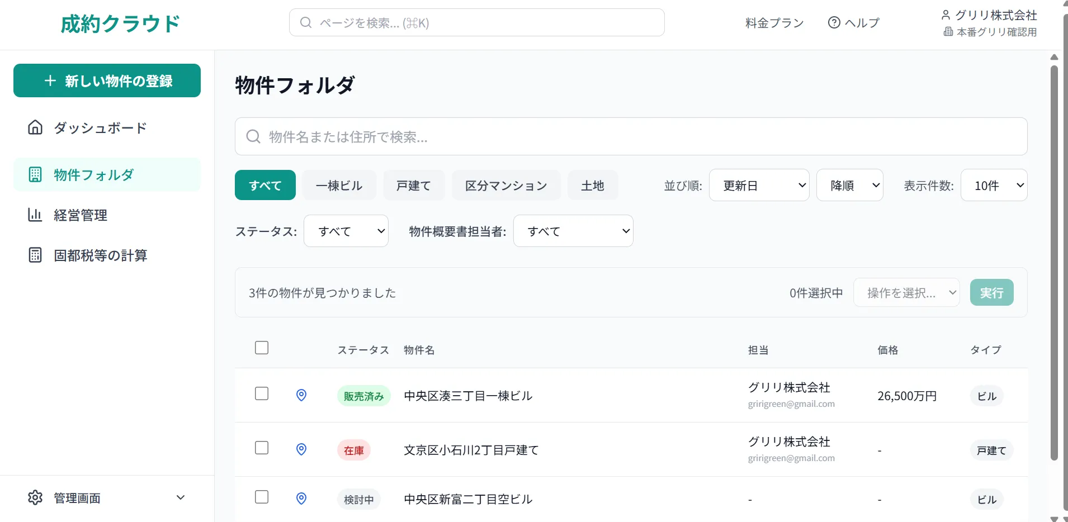Check the select-all checkbox in the table header
Viewport: 1068px width, 522px height.
(x=261, y=347)
